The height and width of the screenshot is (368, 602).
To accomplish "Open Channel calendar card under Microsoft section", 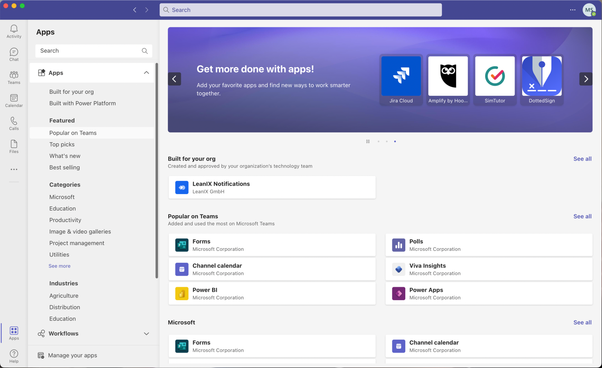I will [x=489, y=346].
